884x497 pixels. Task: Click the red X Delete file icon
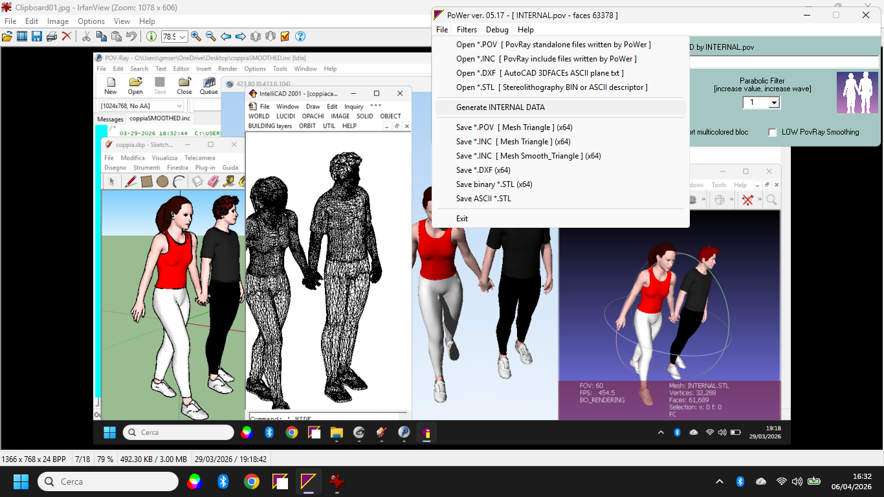click(x=67, y=37)
